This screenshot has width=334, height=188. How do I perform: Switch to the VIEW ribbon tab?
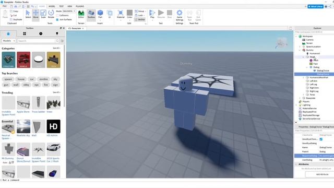(69, 6)
